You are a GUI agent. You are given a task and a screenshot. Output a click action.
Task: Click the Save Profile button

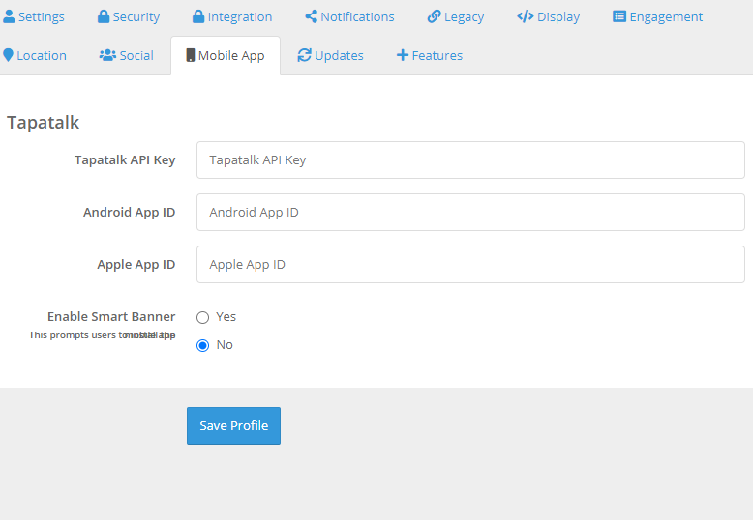coord(234,425)
